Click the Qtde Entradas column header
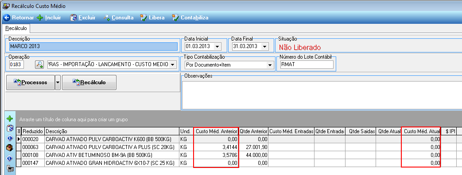 tap(330, 131)
